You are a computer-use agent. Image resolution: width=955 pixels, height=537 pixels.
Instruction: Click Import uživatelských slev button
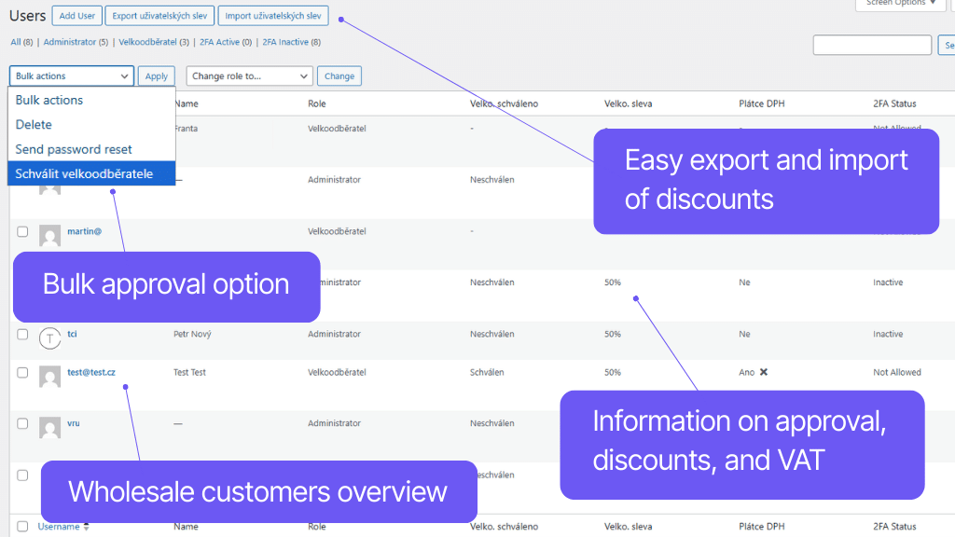point(273,16)
